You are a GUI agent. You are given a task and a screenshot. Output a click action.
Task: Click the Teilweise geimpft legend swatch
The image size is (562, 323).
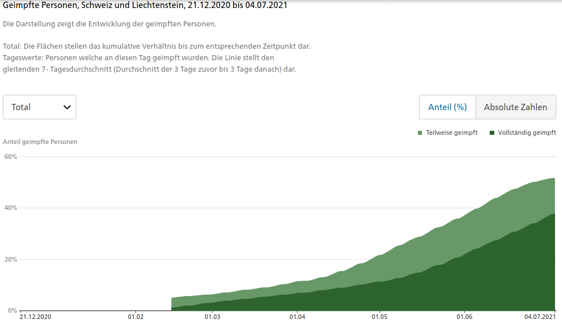point(420,133)
